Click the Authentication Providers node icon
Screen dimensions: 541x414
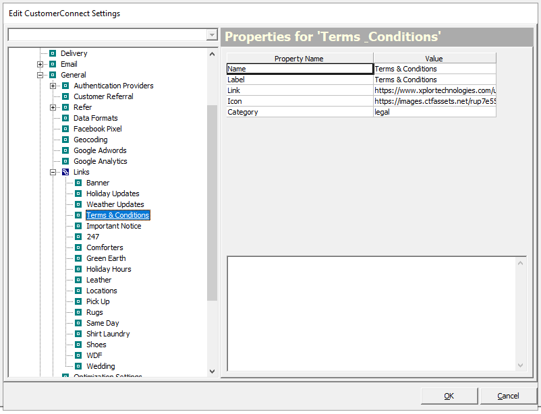(x=65, y=86)
